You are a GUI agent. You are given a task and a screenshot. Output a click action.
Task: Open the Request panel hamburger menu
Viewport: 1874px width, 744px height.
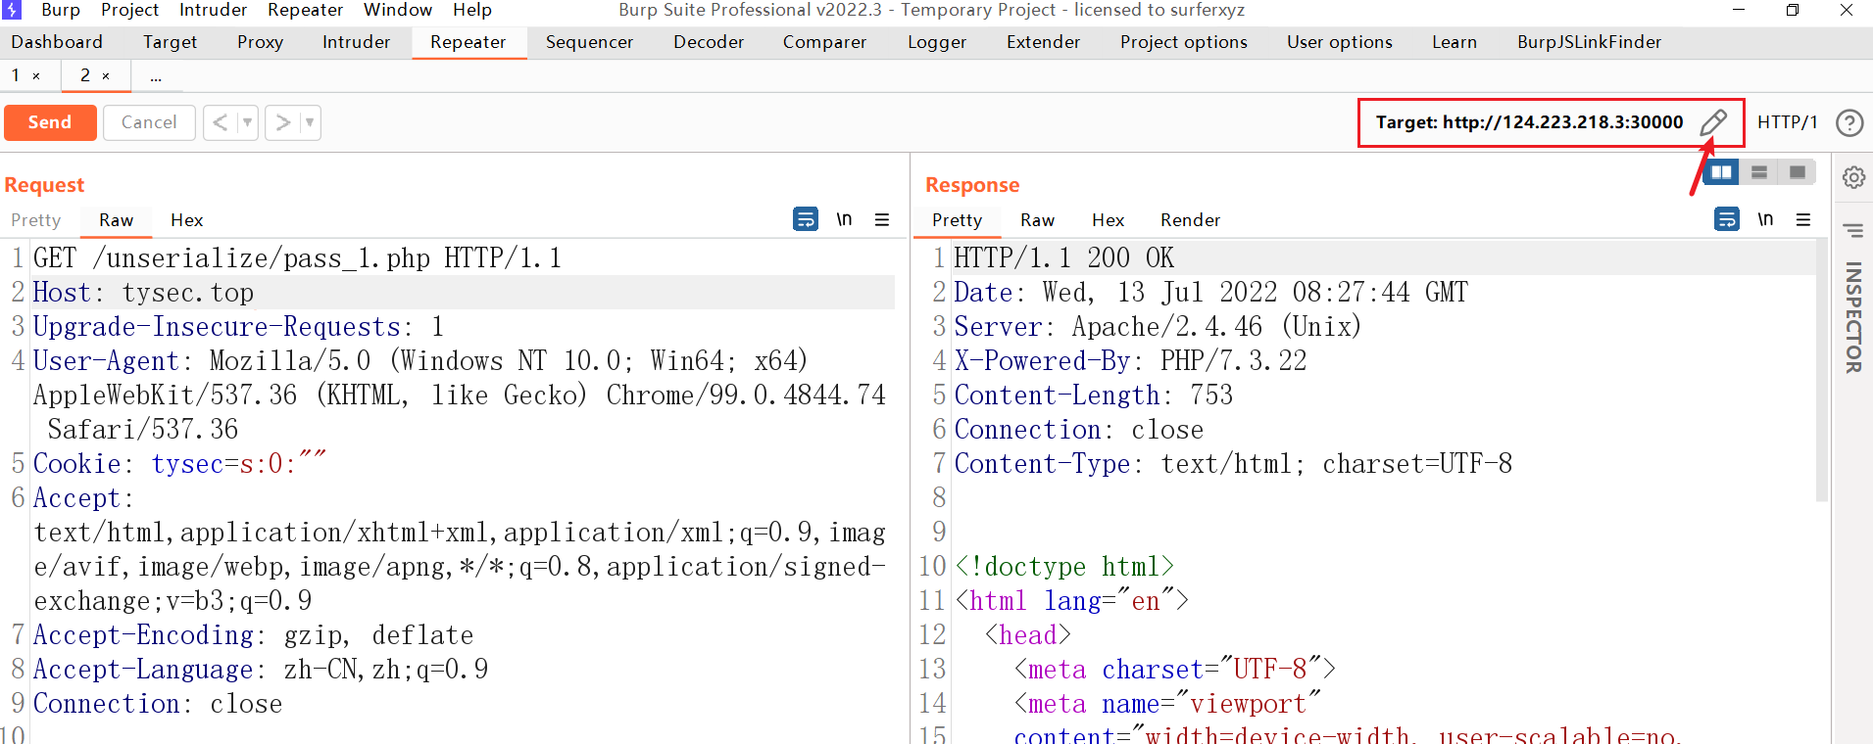pyautogui.click(x=882, y=219)
